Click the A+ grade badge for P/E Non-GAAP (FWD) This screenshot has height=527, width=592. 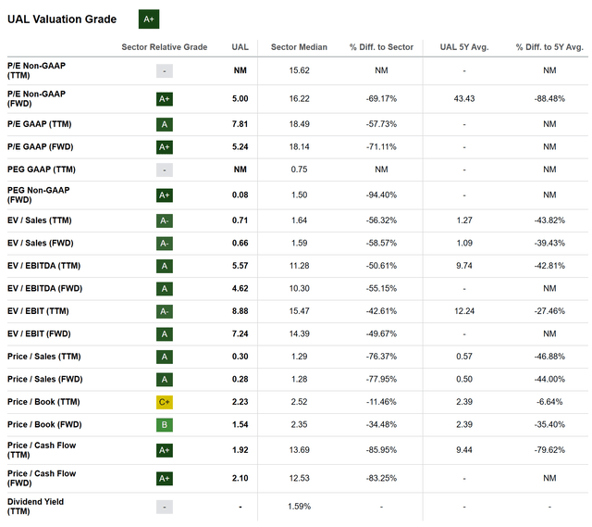click(165, 99)
